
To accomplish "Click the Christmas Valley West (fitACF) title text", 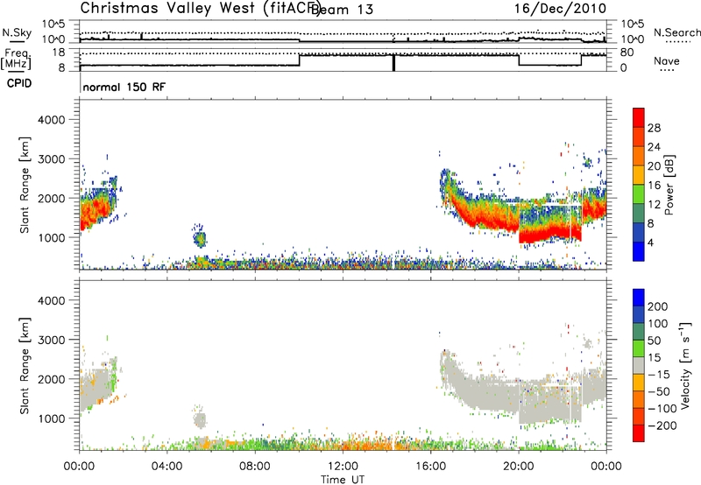I will [200, 9].
